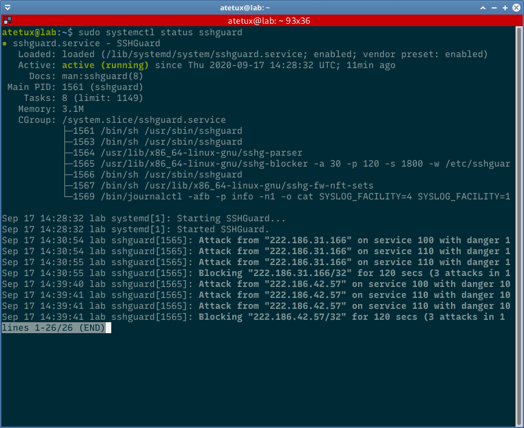Click the green active status bullet

coord(6,43)
